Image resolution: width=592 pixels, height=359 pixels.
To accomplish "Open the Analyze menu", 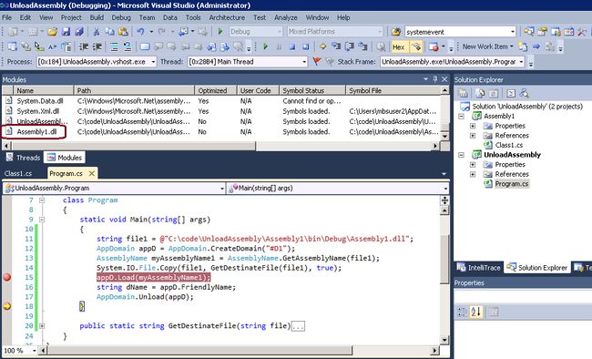I will [x=286, y=17].
